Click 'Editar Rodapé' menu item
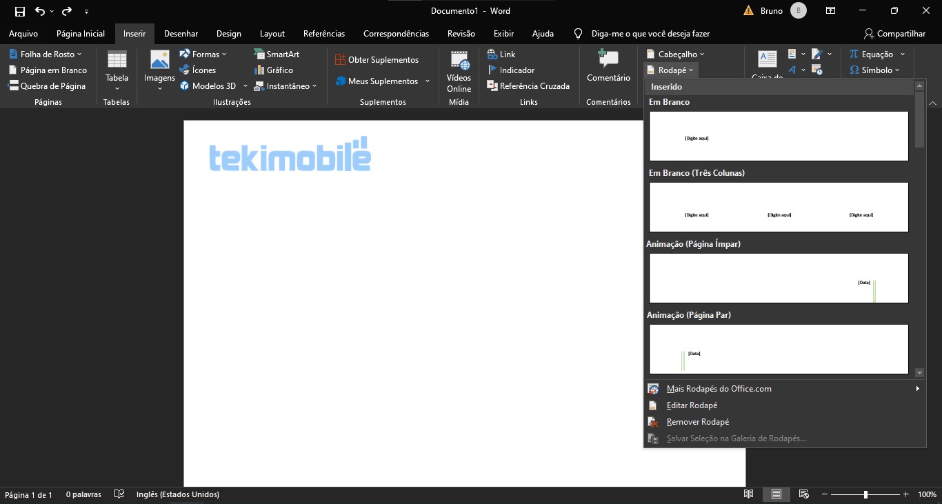Image resolution: width=942 pixels, height=504 pixels. pyautogui.click(x=785, y=405)
